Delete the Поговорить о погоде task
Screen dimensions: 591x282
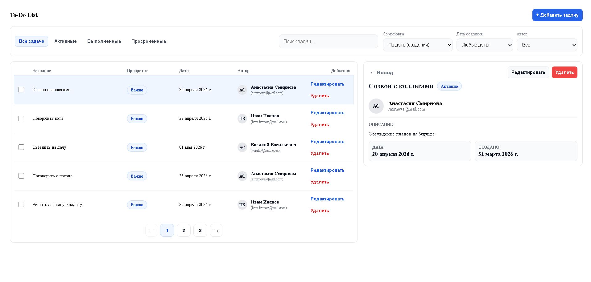320,182
